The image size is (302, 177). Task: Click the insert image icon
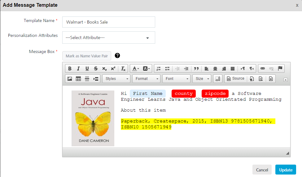pos(70,79)
